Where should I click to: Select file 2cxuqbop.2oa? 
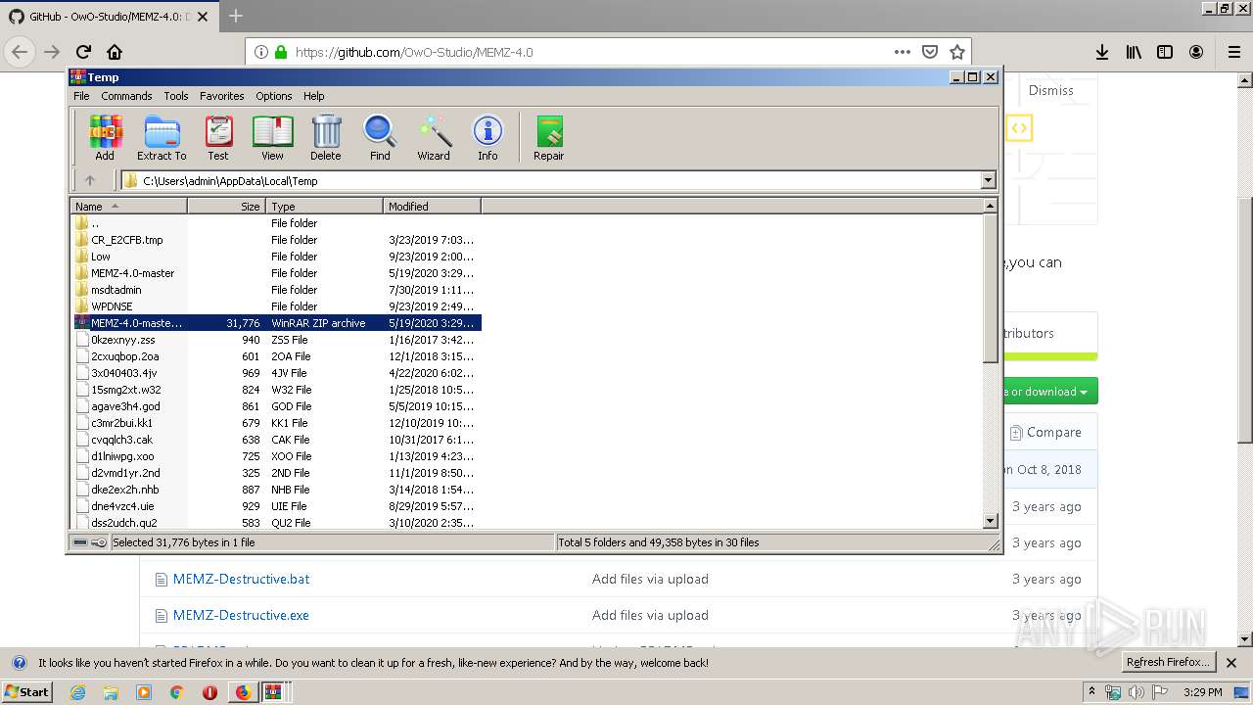tap(276, 356)
